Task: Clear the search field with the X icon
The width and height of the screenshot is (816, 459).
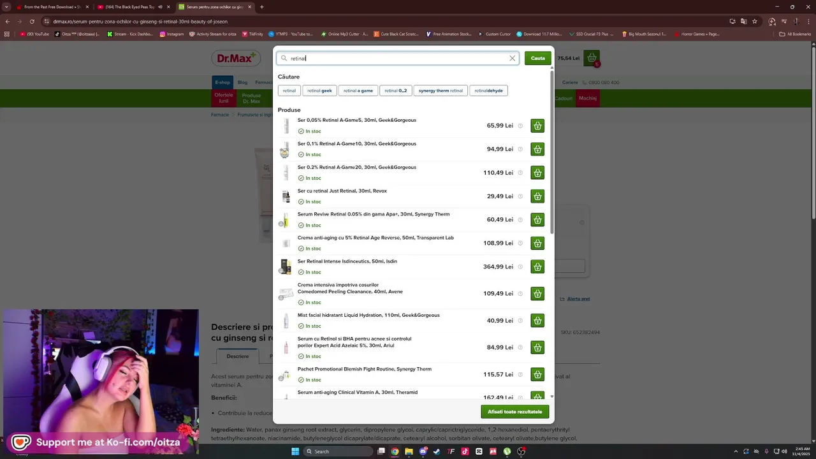Action: 512,58
